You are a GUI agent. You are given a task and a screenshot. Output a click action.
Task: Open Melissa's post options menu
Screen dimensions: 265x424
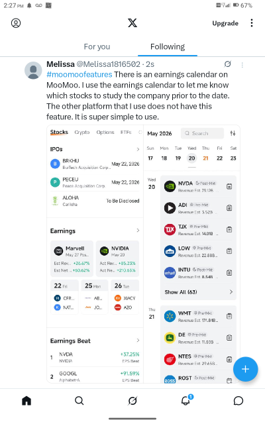tap(242, 65)
